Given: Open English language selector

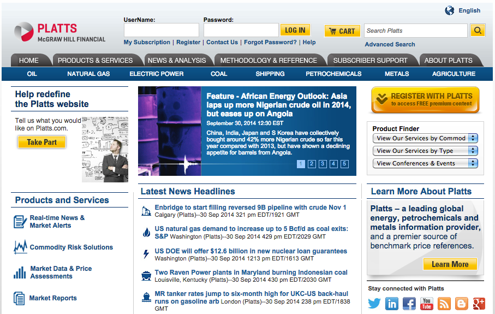Looking at the screenshot, I should pos(469,10).
